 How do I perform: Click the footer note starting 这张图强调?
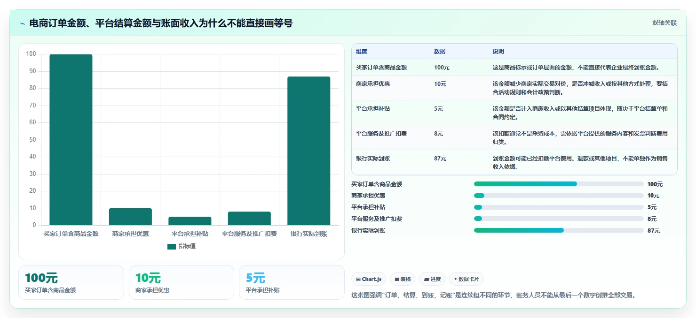pyautogui.click(x=494, y=295)
